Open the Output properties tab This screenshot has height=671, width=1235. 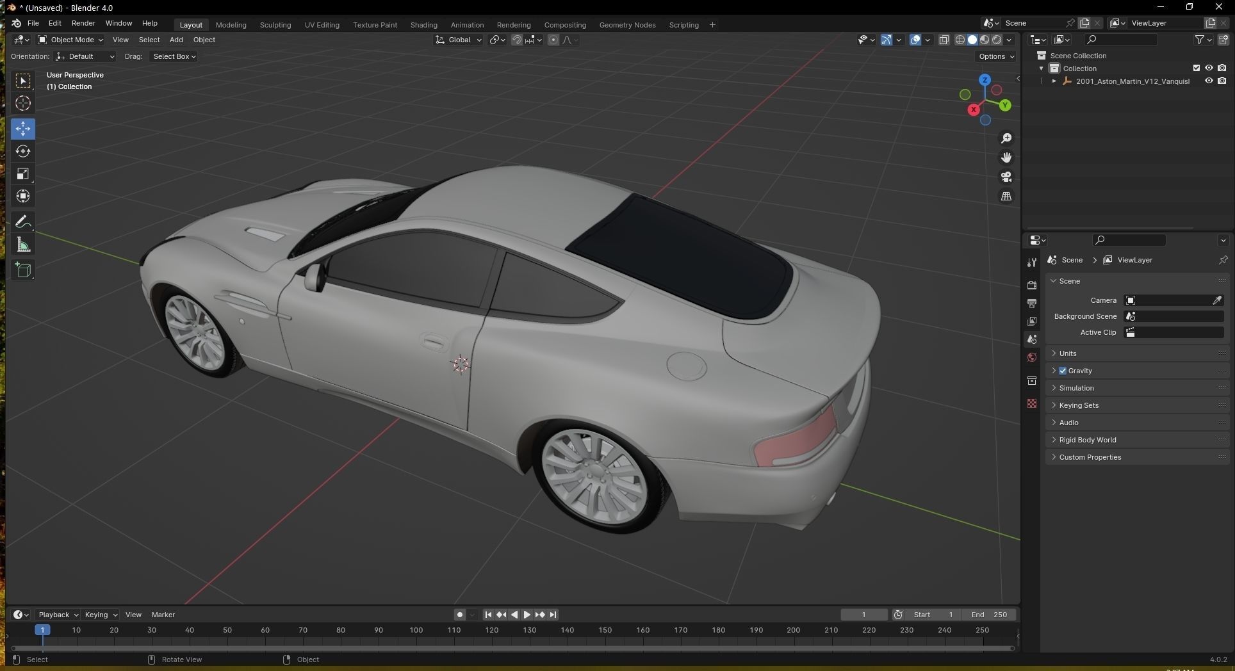1031,303
